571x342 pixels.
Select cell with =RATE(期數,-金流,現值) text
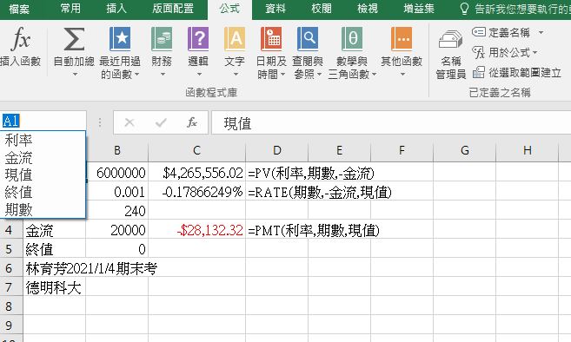click(276, 192)
